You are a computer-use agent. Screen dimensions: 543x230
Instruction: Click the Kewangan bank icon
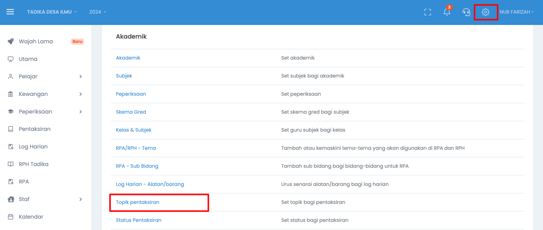point(11,94)
